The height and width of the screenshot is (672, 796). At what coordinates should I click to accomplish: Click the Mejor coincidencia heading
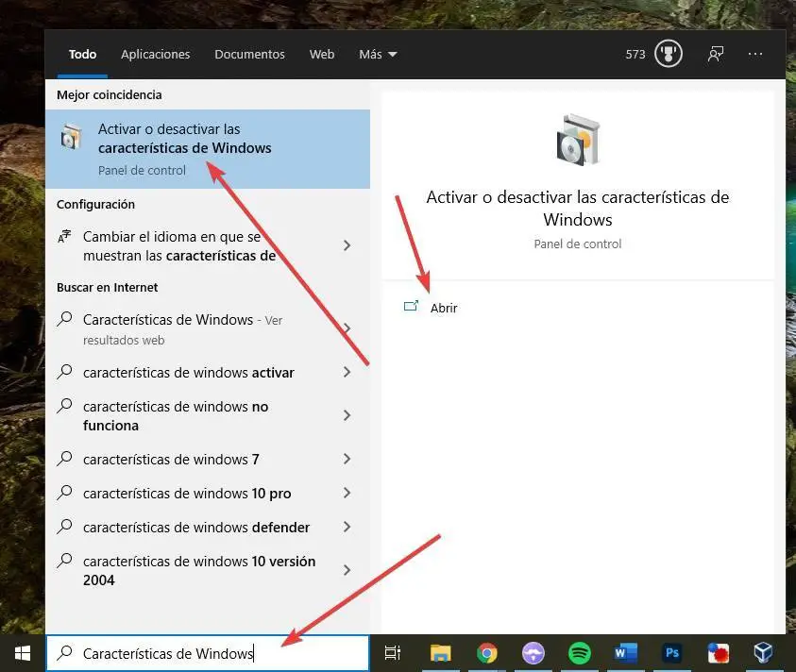pyautogui.click(x=110, y=95)
